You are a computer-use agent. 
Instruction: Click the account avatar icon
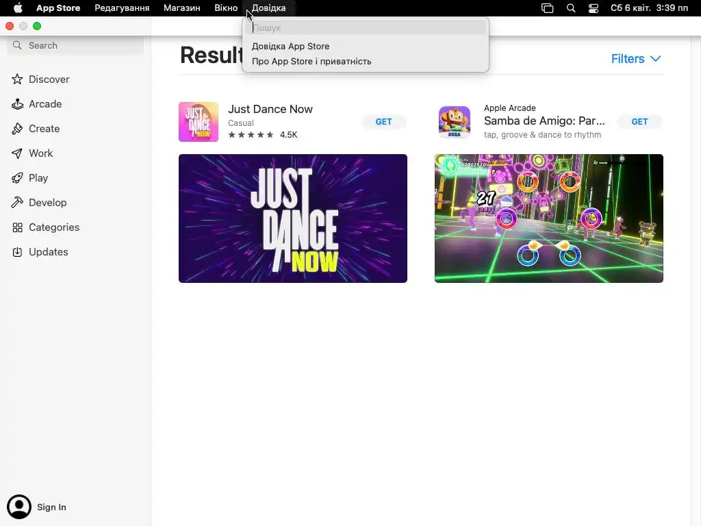coord(18,507)
